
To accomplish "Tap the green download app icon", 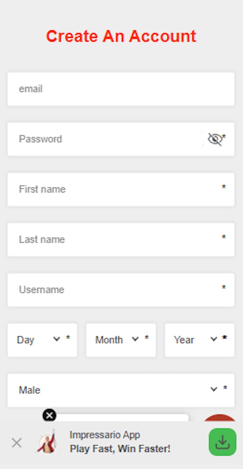I will [x=223, y=442].
